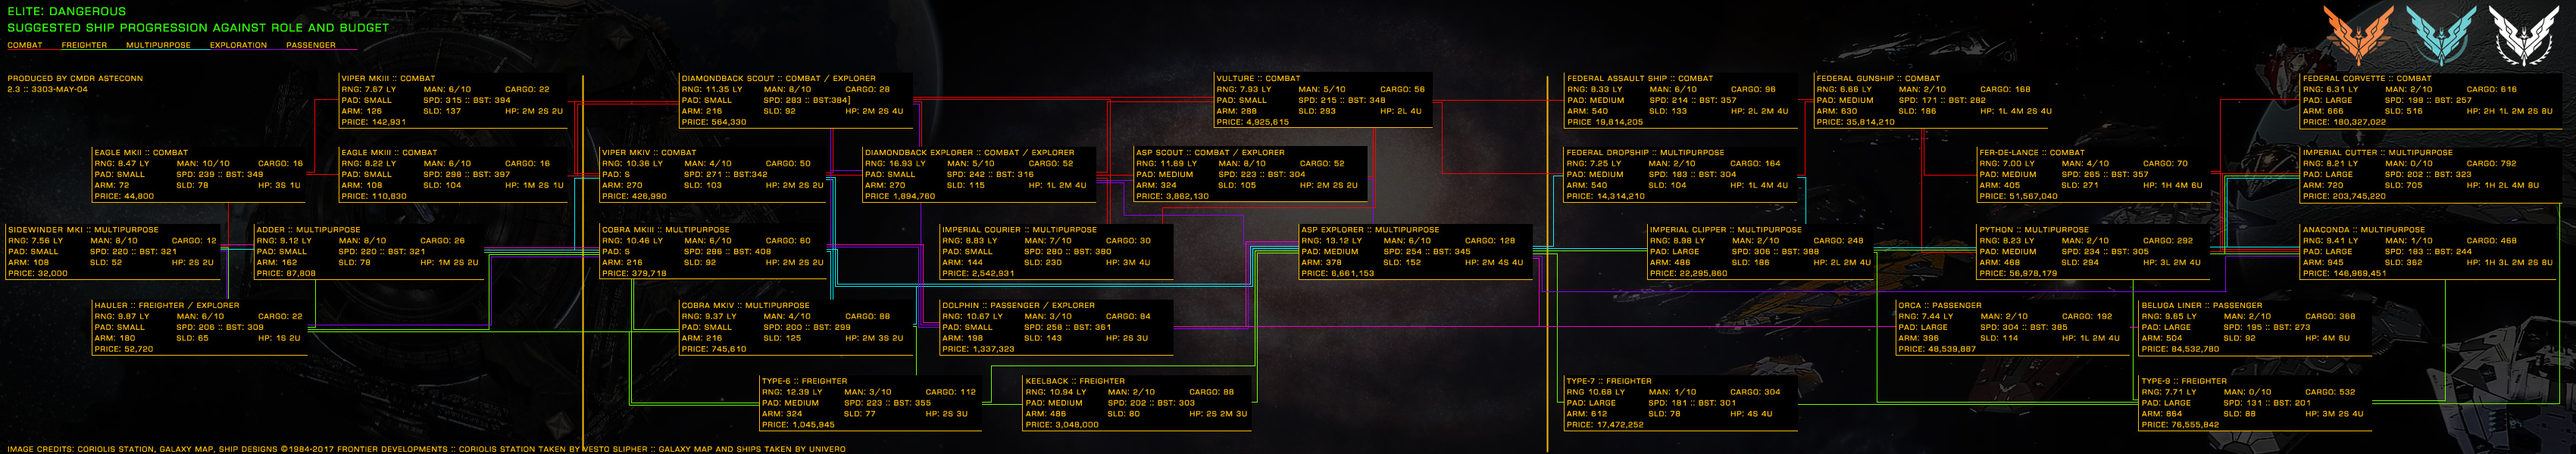Image resolution: width=2576 pixels, height=454 pixels.
Task: Click Sidewinder price "32,000"
Action: pyautogui.click(x=52, y=273)
